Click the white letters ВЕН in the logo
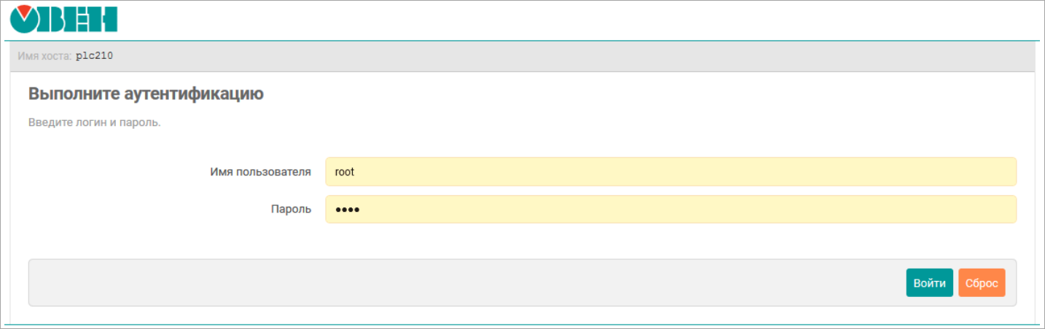Screen dimensions: 1045x329 pos(80,20)
